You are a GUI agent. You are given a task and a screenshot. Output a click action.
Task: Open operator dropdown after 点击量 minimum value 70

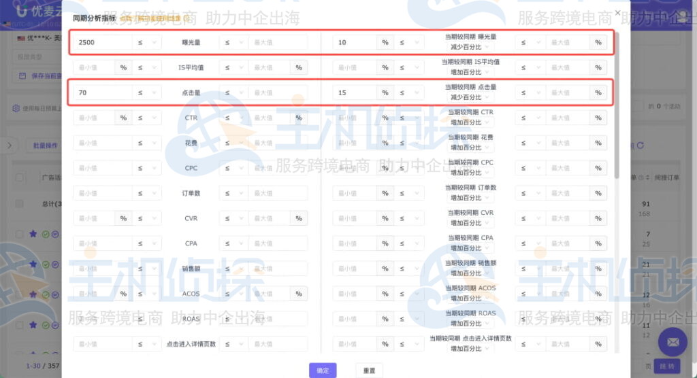coord(147,93)
